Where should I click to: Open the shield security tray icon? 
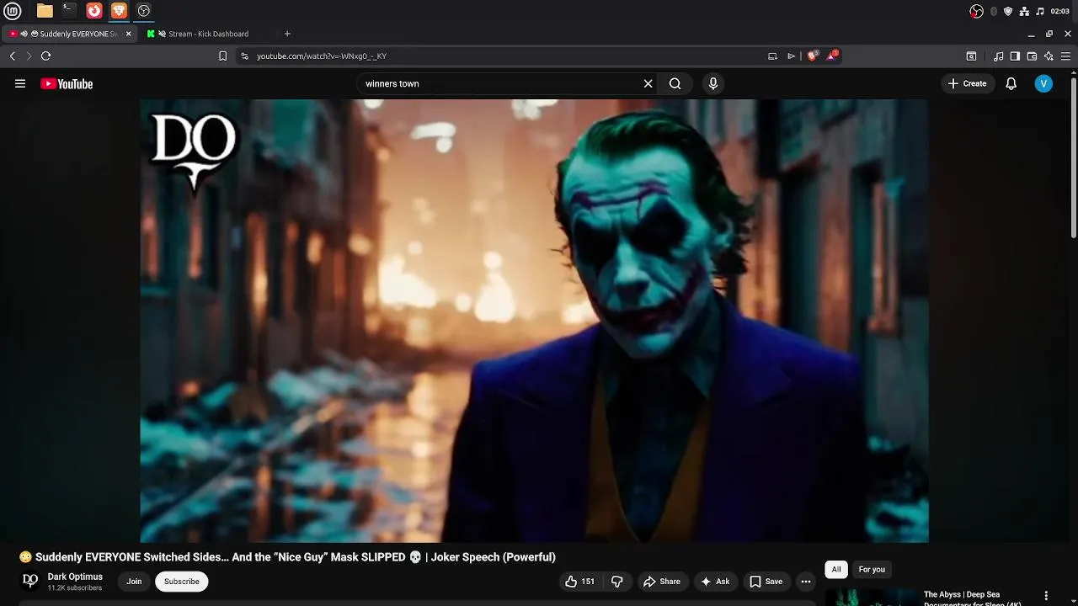coord(1008,11)
